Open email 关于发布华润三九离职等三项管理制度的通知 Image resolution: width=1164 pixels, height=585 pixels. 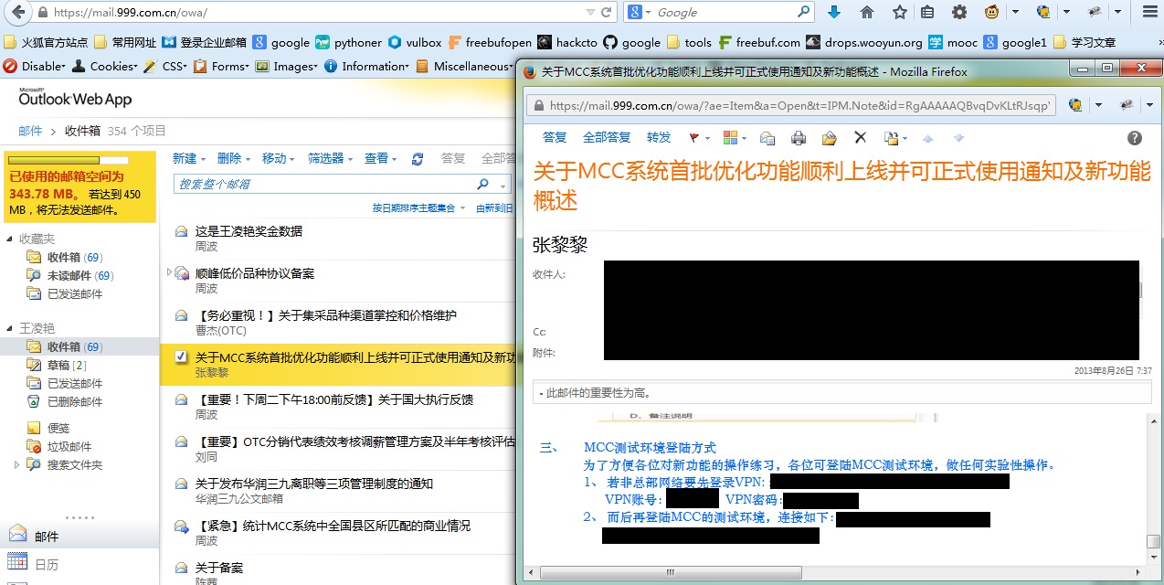314,484
